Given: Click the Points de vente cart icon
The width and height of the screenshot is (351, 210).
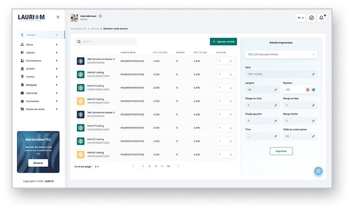Looking at the screenshot, I should 22,109.
